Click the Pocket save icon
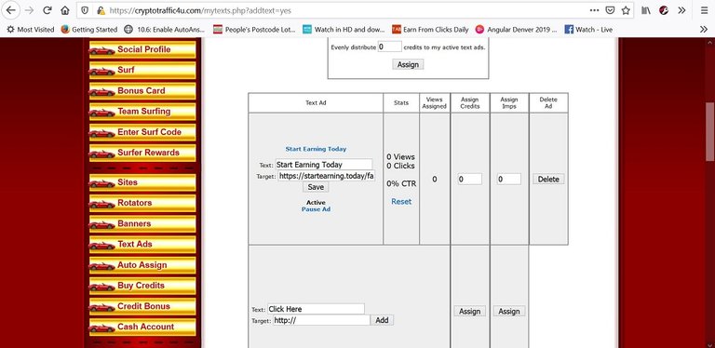The width and height of the screenshot is (715, 348). click(x=610, y=10)
